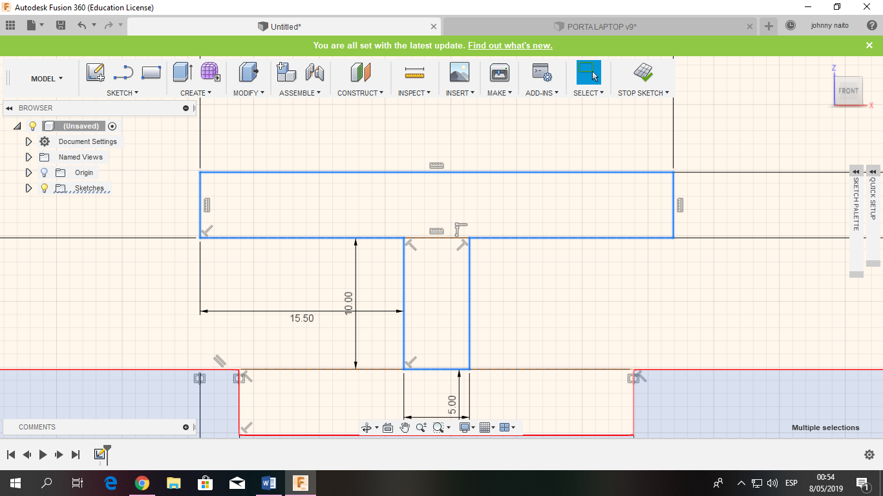Screen dimensions: 883x496
Task: Click the Undo arrow
Action: tap(81, 25)
